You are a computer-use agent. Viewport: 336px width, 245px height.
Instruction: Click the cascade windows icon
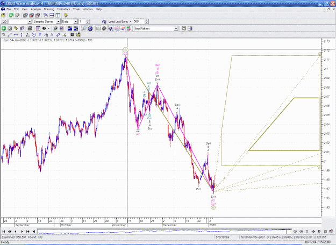coord(46,15)
